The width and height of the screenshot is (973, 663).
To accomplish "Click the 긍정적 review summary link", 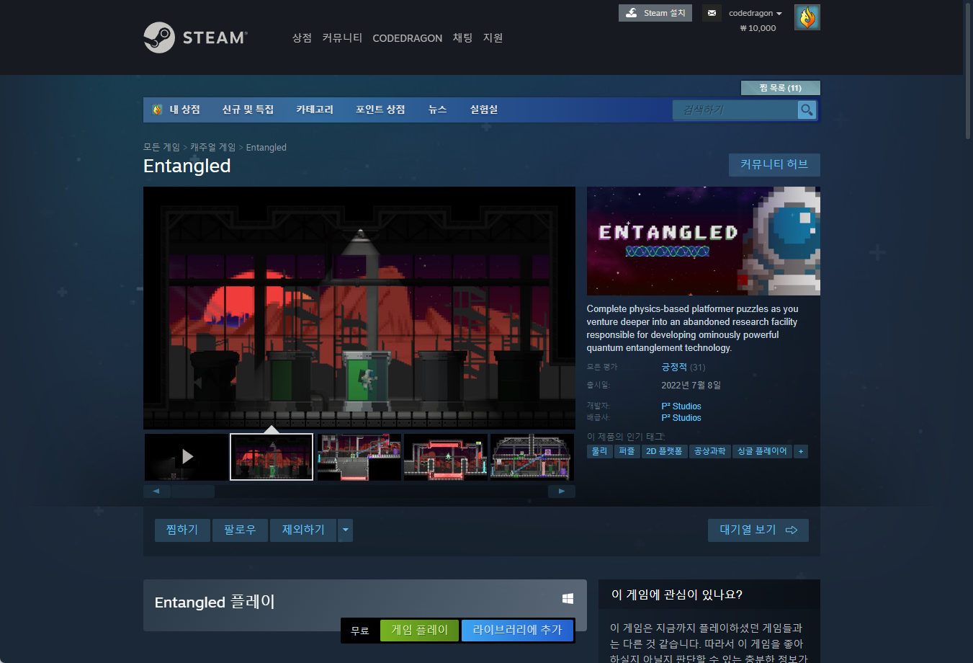I will (674, 367).
